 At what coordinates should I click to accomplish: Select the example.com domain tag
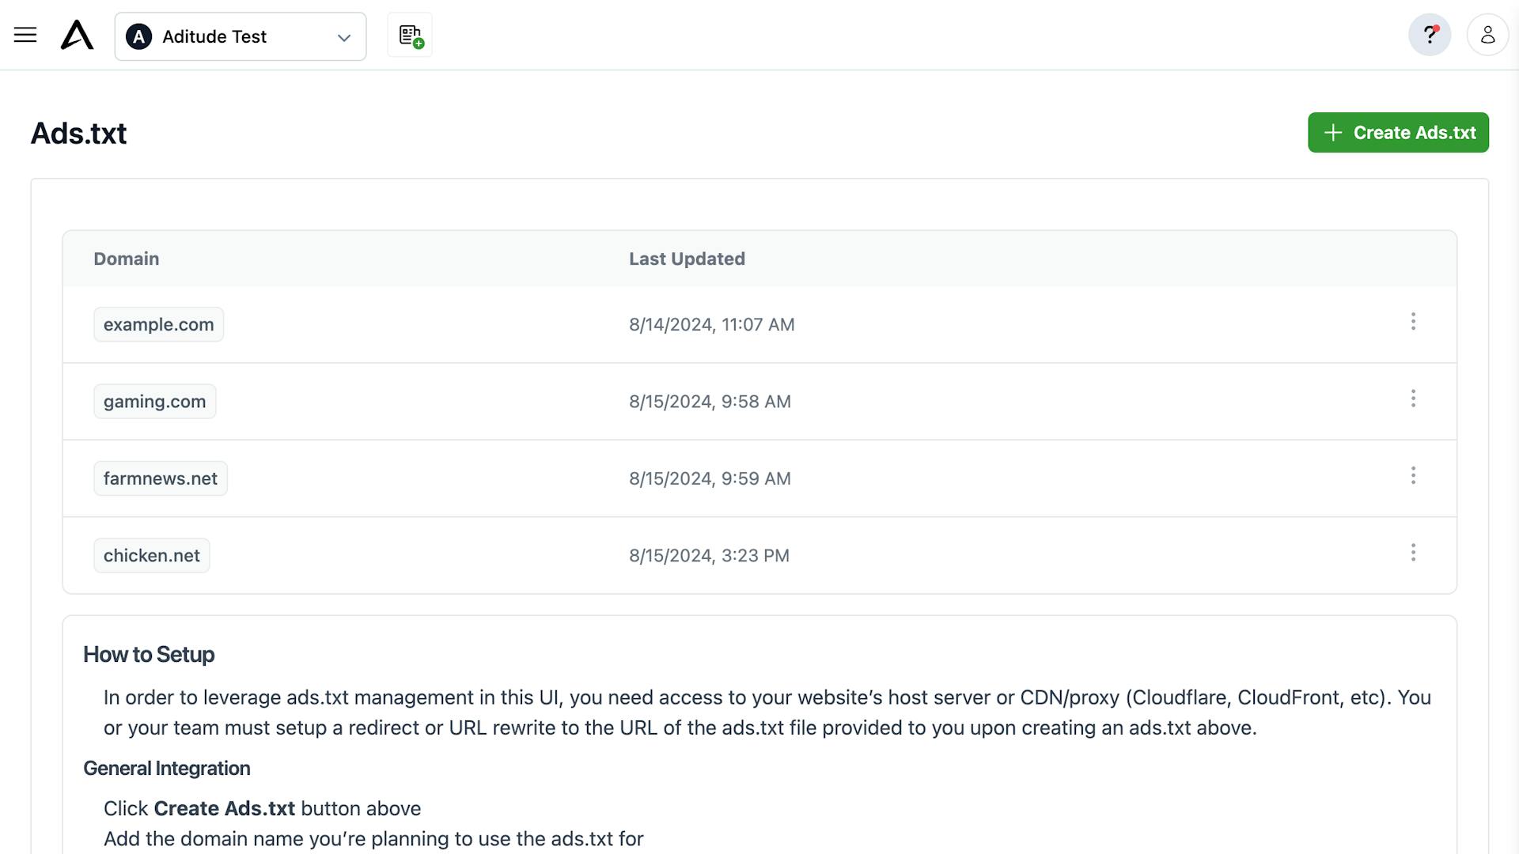pos(158,325)
